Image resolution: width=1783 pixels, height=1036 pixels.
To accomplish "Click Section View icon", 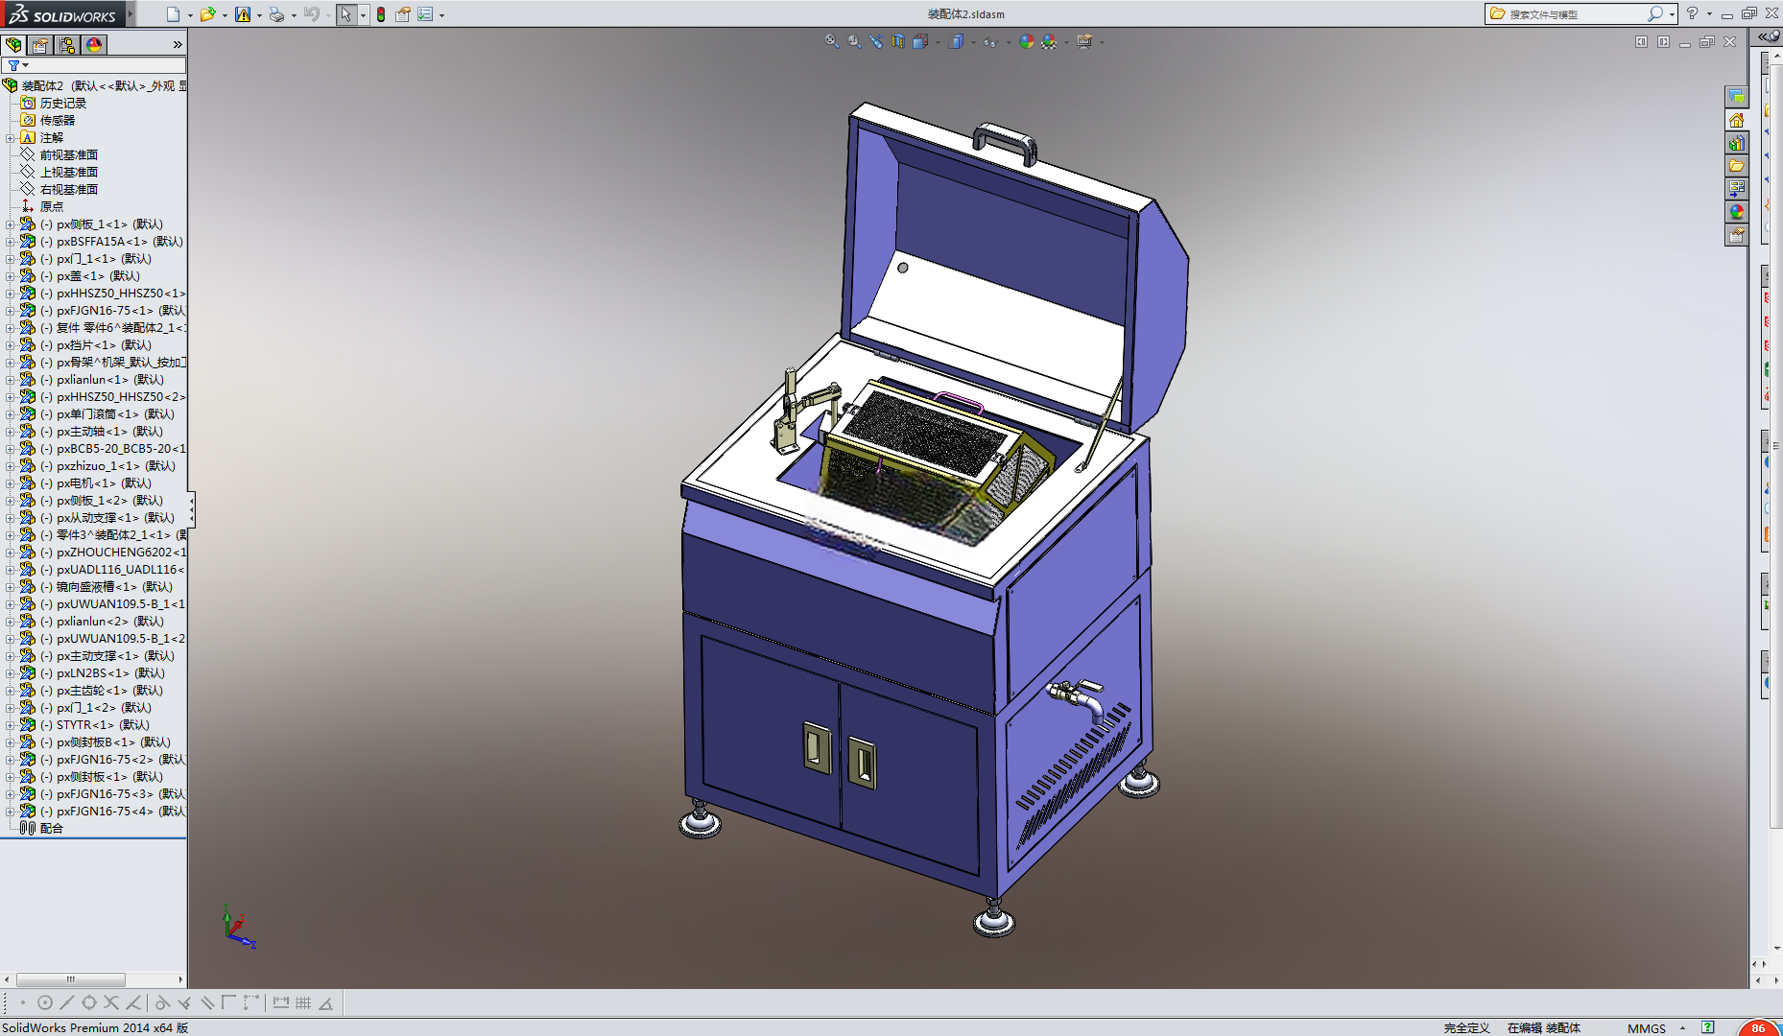I will click(x=898, y=41).
